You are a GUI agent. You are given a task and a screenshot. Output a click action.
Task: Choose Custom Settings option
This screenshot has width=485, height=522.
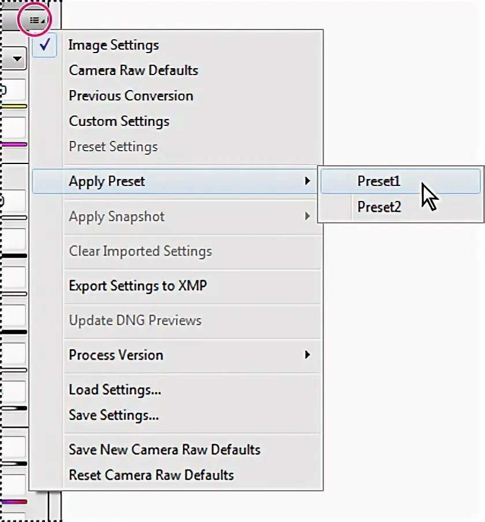click(x=119, y=121)
